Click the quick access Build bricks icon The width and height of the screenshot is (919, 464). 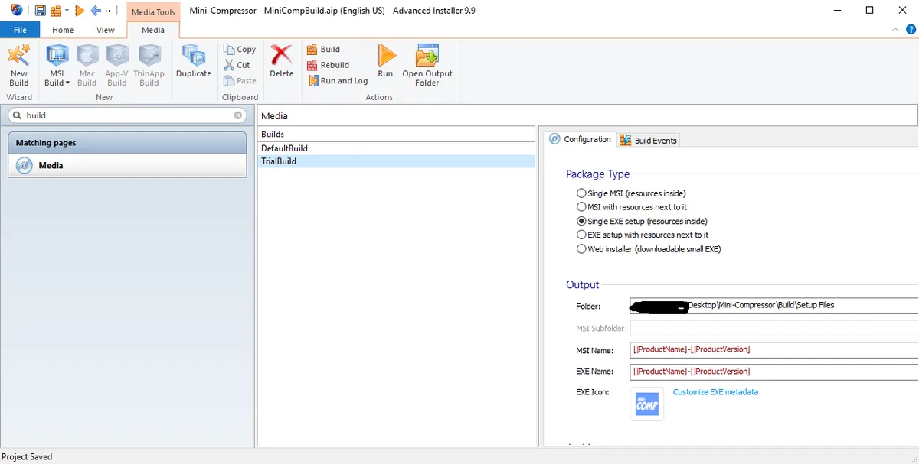click(56, 11)
